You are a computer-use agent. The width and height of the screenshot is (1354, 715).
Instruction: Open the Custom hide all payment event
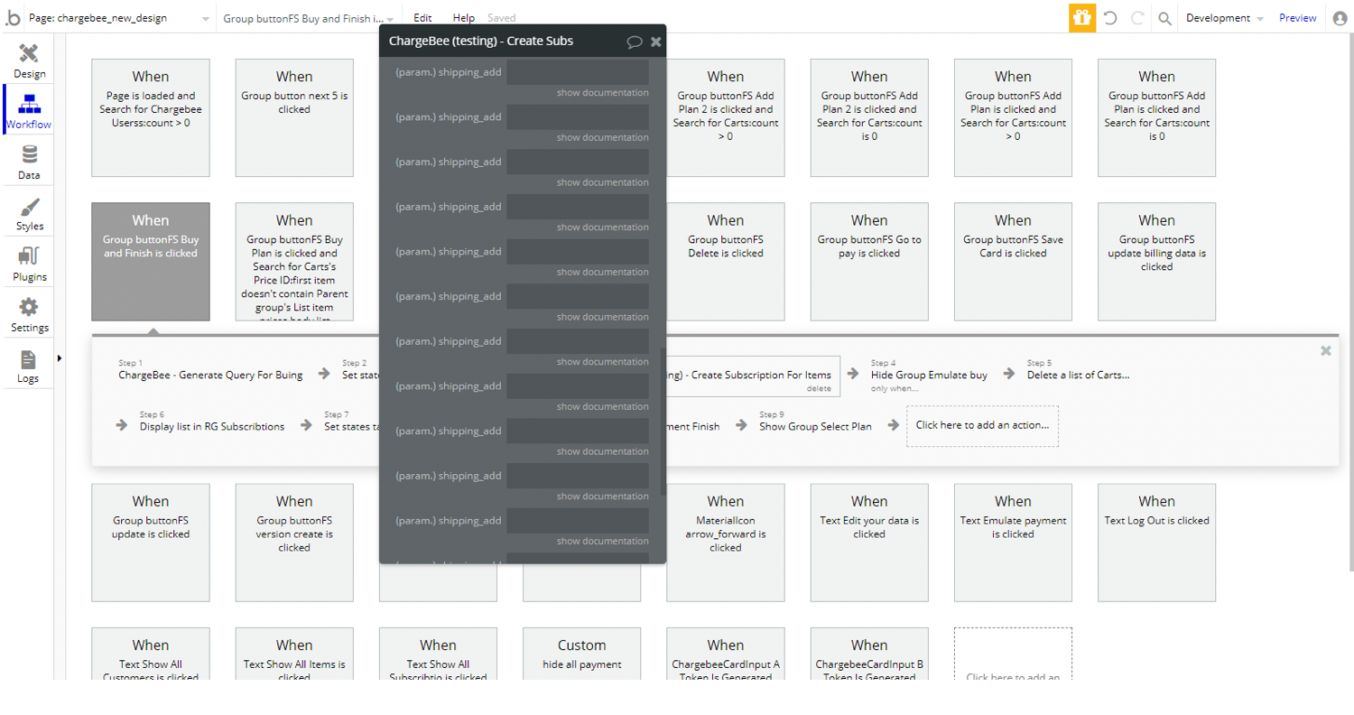[581, 654]
